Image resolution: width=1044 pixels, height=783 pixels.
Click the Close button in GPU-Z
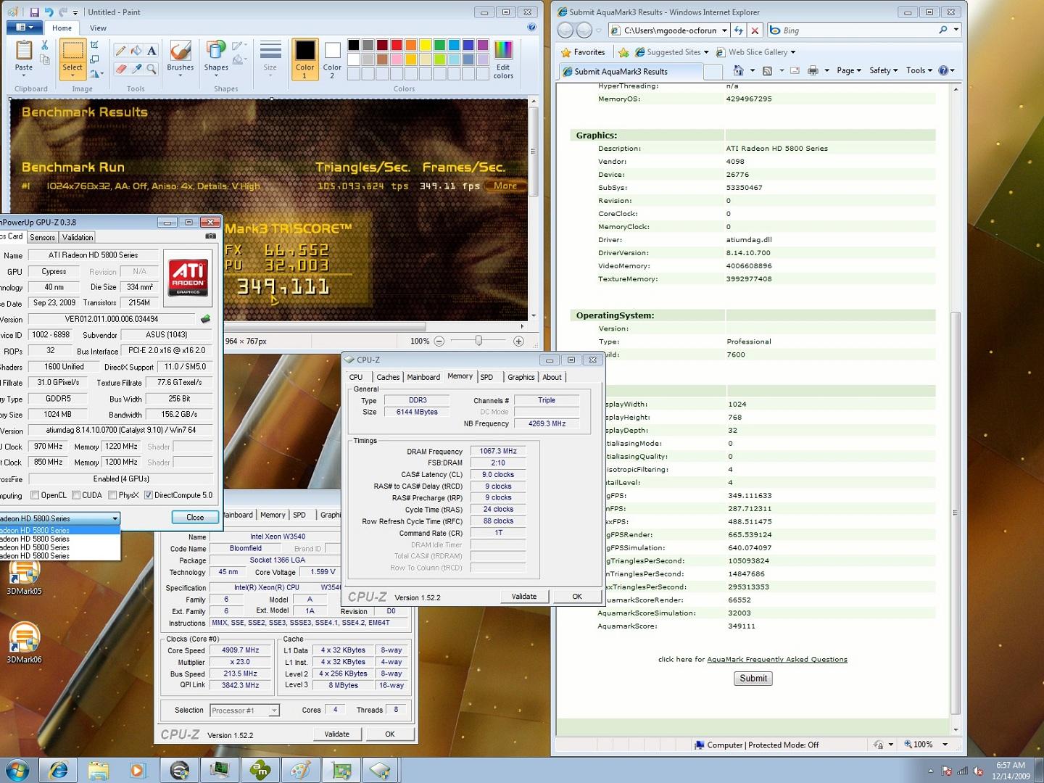(x=195, y=517)
